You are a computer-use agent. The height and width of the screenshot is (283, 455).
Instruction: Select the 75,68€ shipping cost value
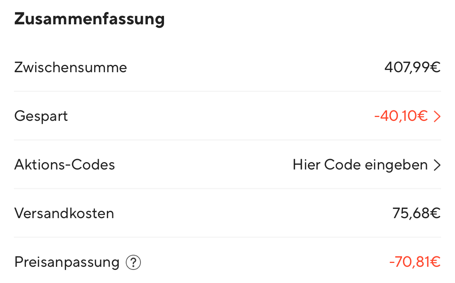coord(416,213)
